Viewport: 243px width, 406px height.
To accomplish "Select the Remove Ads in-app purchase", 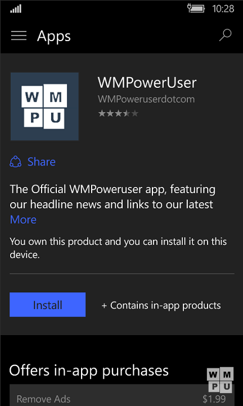I will click(122, 395).
